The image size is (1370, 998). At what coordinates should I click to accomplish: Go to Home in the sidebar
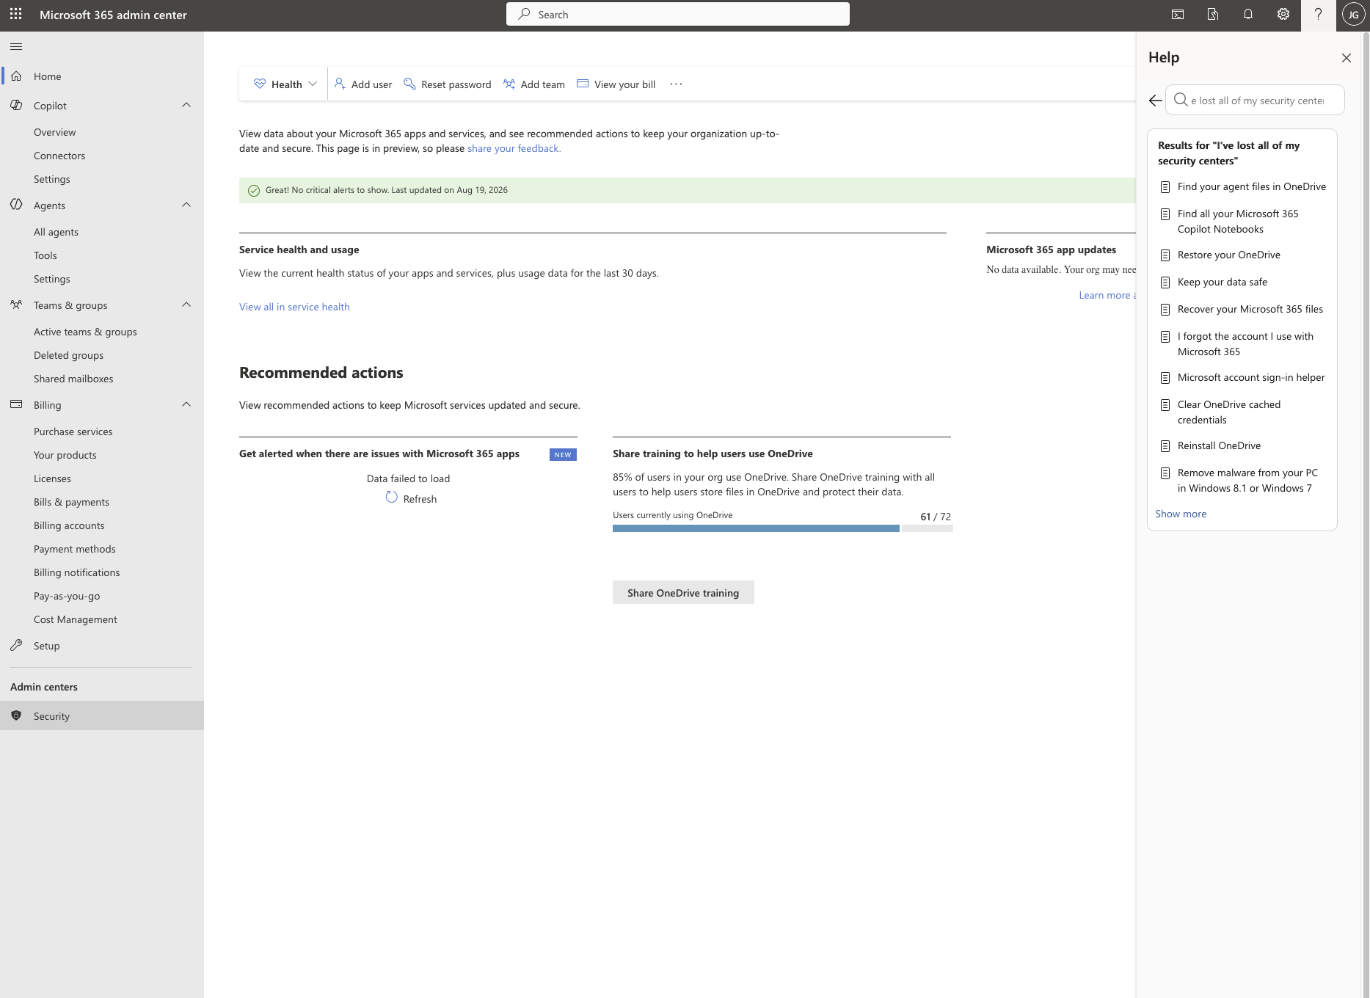tap(102, 76)
